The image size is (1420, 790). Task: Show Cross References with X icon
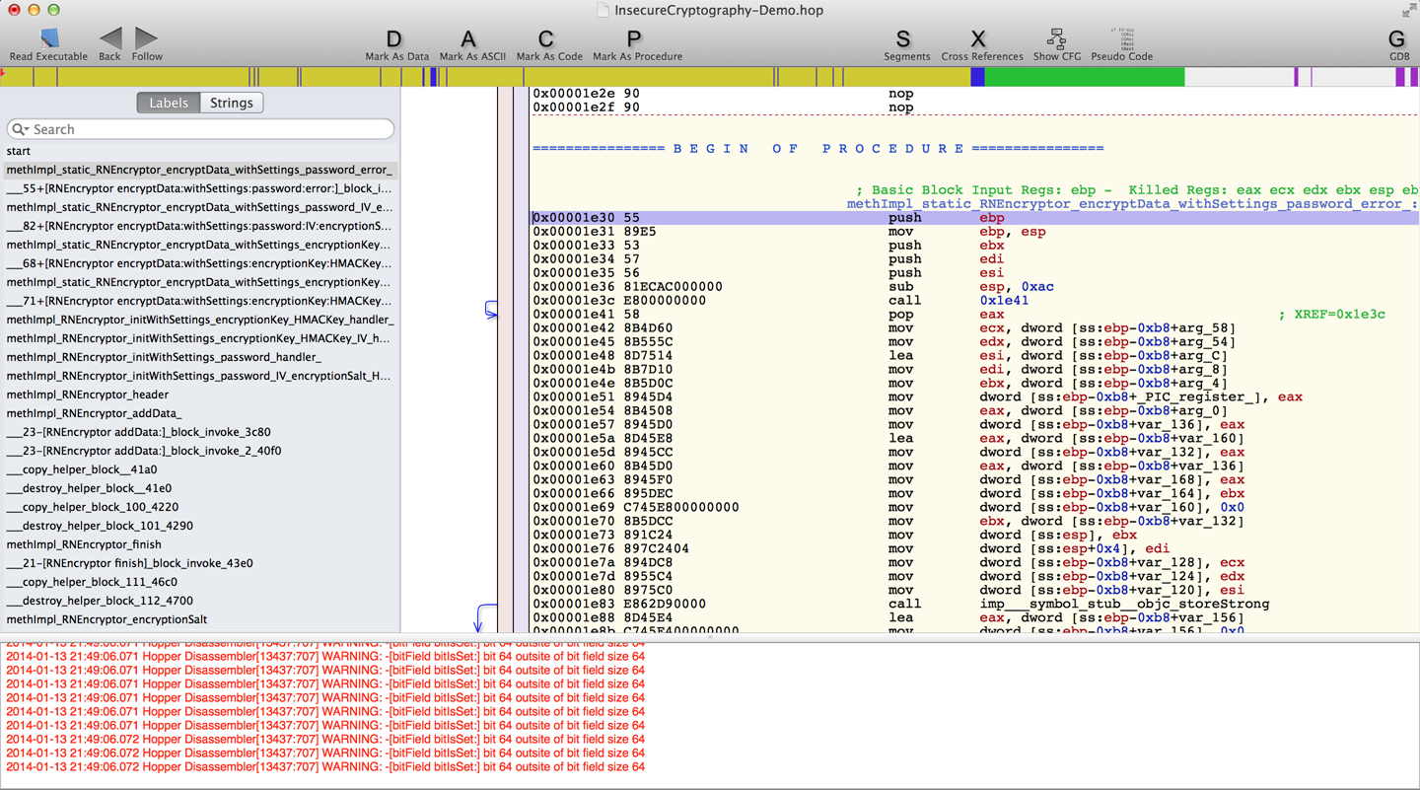pos(978,39)
